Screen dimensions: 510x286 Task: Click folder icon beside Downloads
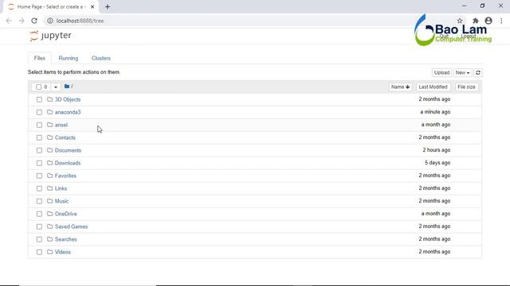49,163
